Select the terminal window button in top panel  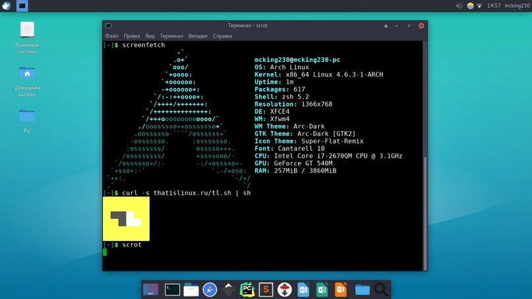click(x=22, y=6)
